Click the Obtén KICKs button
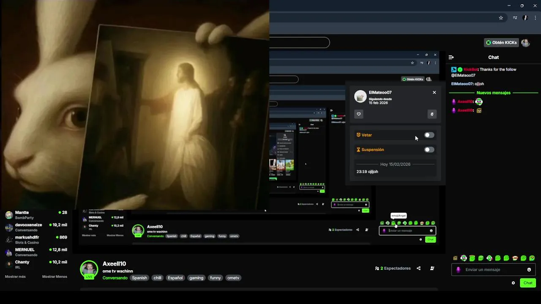Viewport: 541px width, 304px height. 502,43
